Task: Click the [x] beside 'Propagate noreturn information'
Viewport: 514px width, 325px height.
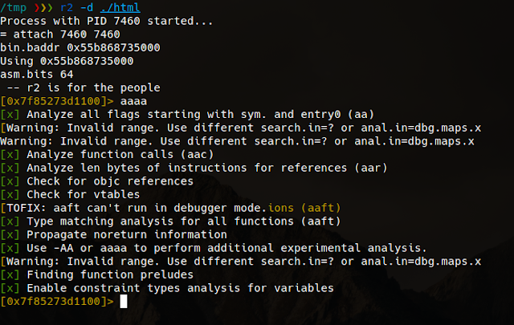Action: [10, 234]
